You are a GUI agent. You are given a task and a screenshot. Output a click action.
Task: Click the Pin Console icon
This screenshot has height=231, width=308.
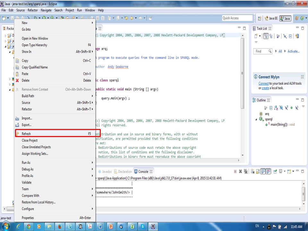tap(275, 171)
